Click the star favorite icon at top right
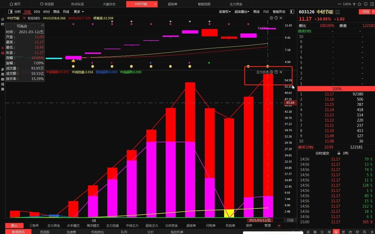 point(360,4)
